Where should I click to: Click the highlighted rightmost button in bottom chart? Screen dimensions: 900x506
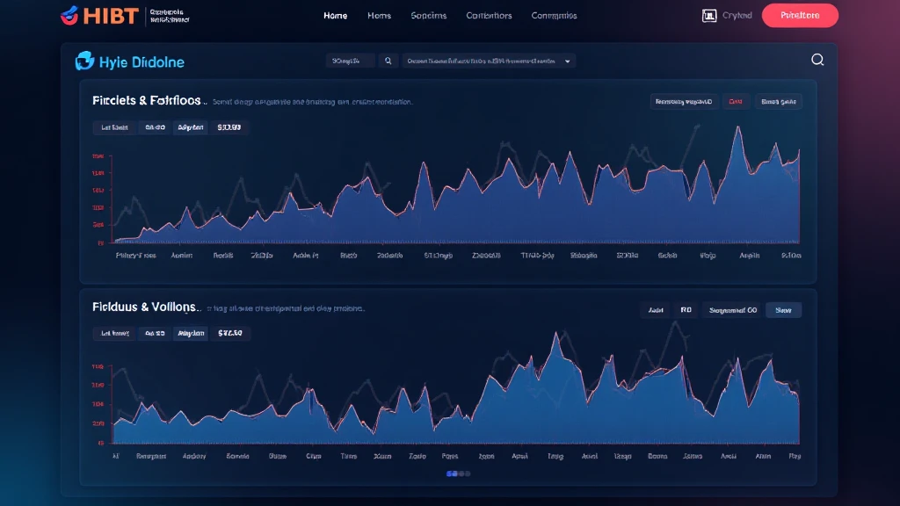pos(783,310)
